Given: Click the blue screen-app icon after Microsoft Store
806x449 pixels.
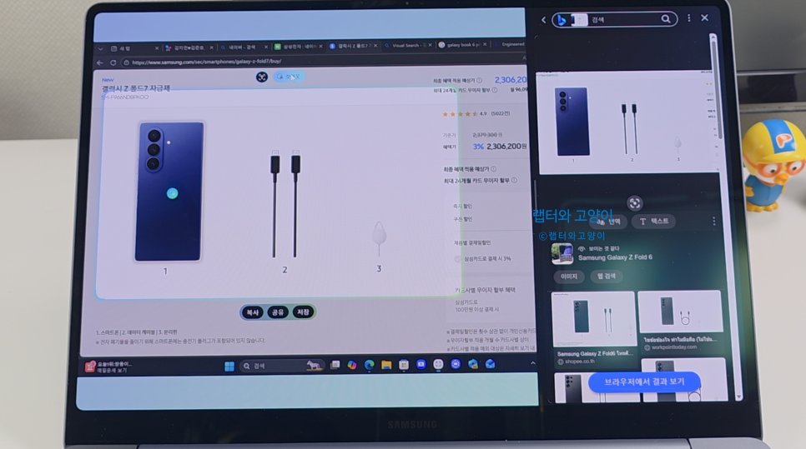Looking at the screenshot, I should 421,364.
